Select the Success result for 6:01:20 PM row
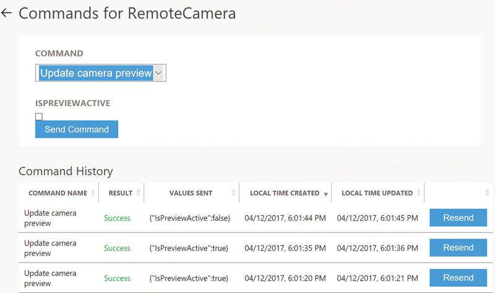Screen dimensions: 495x293 [117, 278]
